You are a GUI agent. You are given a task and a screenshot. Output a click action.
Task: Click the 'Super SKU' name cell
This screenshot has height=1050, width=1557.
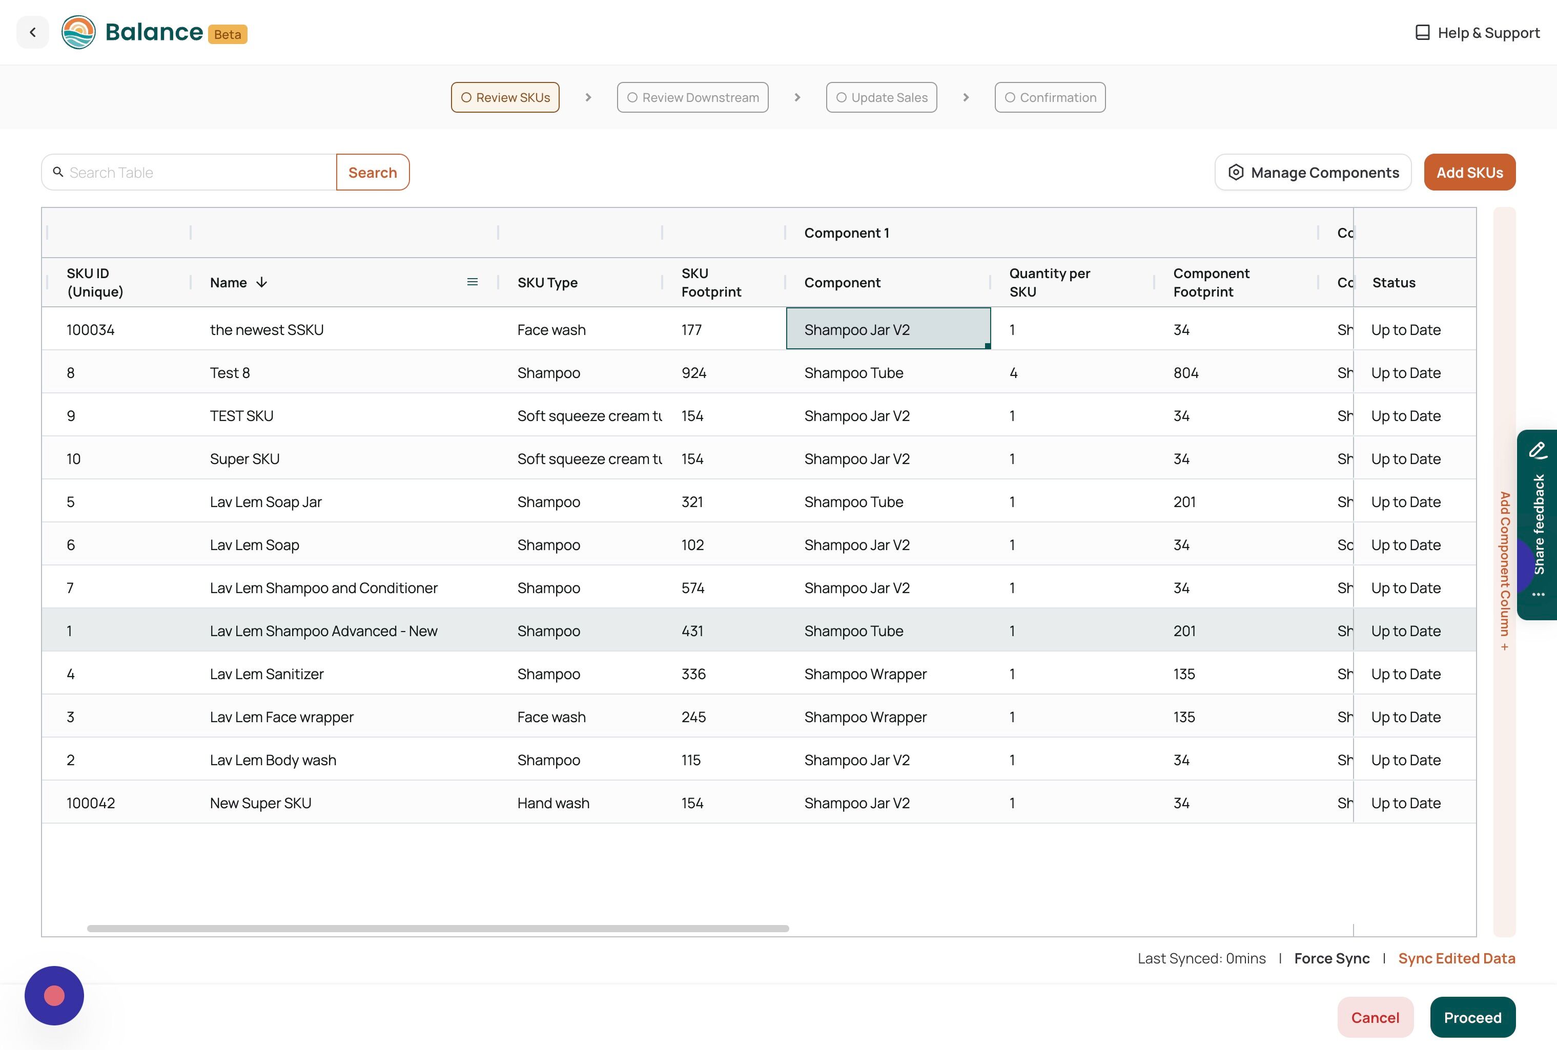pyautogui.click(x=344, y=458)
